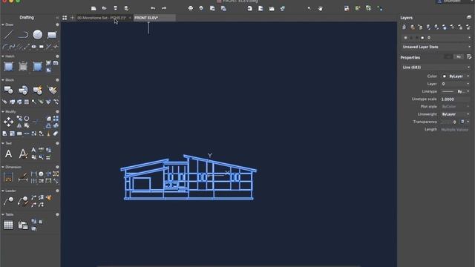475x267 pixels.
Task: Toggle Block panel pin circle
Action: point(57,80)
